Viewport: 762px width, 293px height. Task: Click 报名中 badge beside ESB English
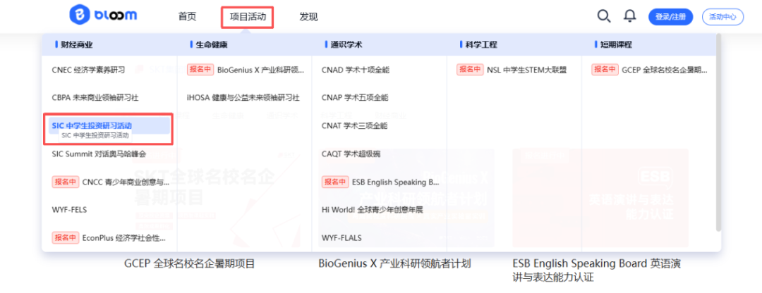tap(335, 182)
